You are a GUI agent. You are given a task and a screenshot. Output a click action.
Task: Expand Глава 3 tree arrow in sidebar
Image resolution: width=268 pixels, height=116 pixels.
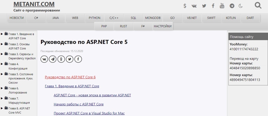[2, 54]
